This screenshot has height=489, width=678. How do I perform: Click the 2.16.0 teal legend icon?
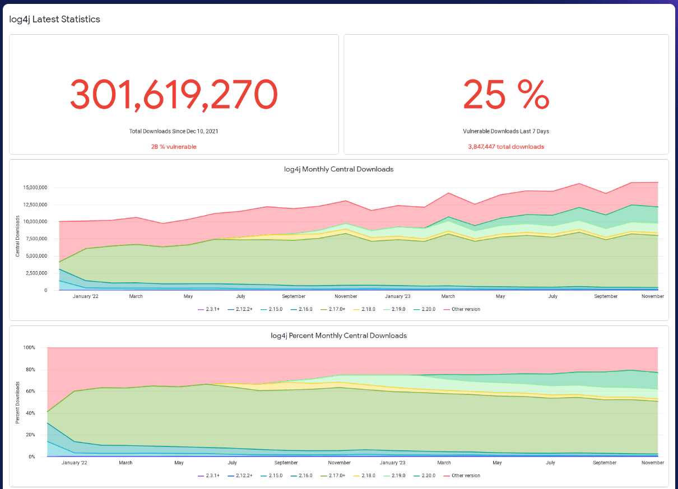[293, 309]
